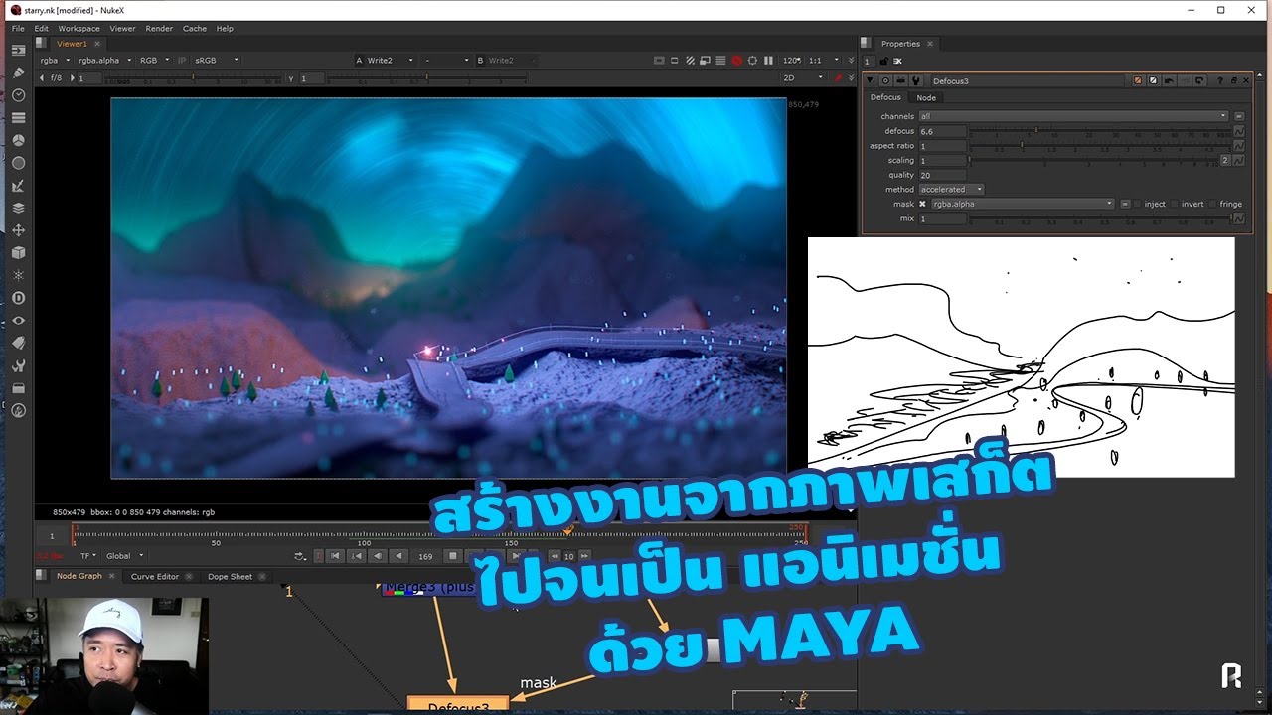Click the mix animation curve button
This screenshot has height=715, width=1272.
(1239, 218)
